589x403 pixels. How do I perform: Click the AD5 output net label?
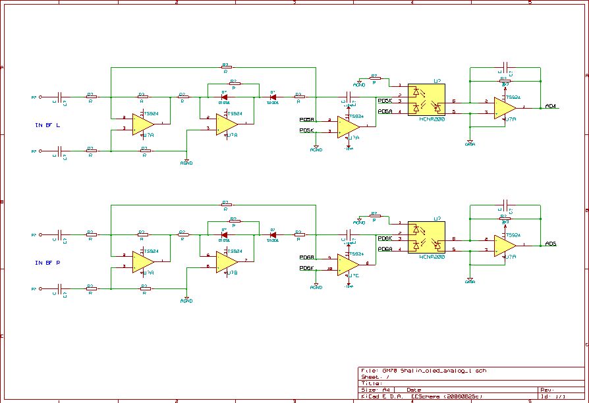550,244
